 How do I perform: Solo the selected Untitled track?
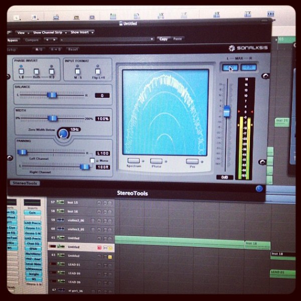(110, 248)
